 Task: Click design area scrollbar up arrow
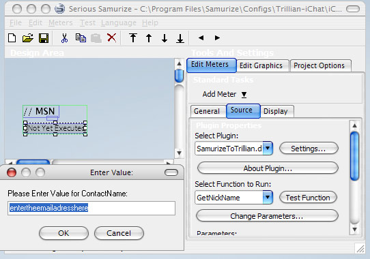coord(179,63)
